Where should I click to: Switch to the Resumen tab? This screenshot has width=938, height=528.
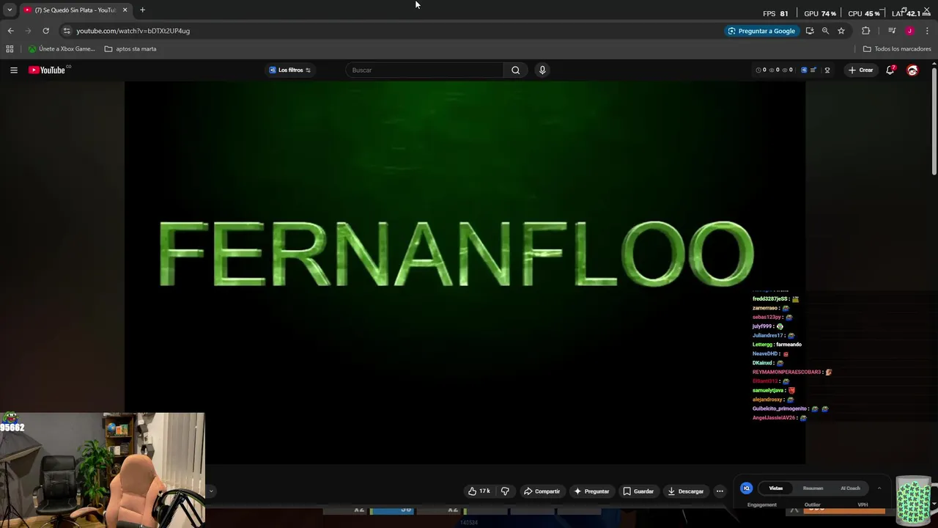click(x=813, y=488)
